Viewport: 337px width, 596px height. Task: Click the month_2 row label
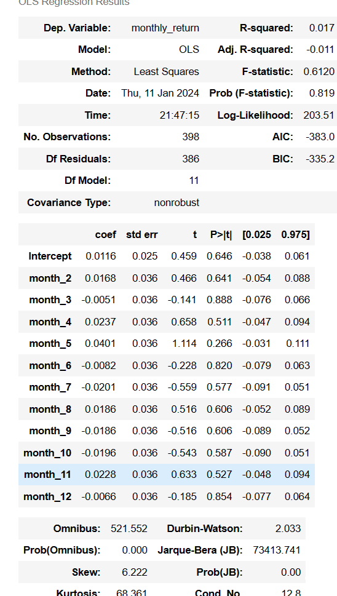[x=50, y=278]
